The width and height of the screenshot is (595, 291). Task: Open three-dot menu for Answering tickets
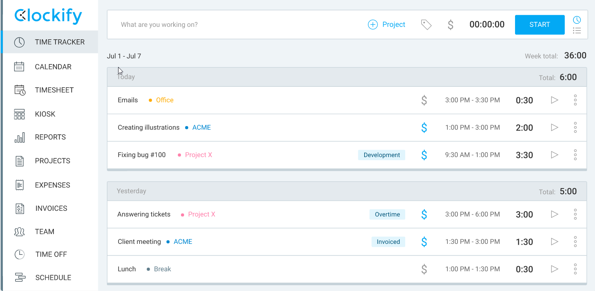click(x=575, y=215)
